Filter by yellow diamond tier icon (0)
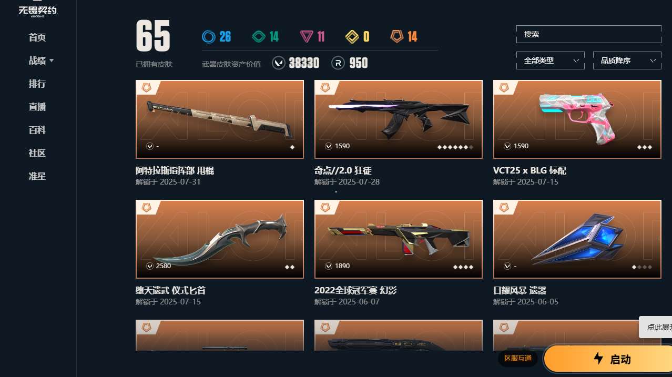 point(352,36)
